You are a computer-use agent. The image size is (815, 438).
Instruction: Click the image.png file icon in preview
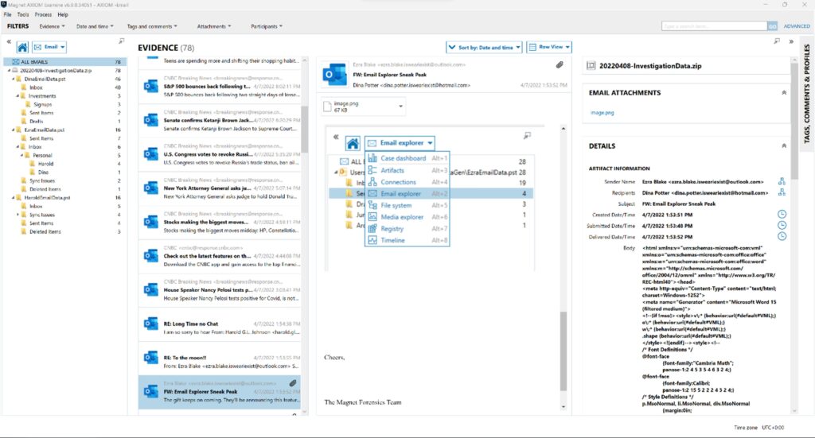327,107
